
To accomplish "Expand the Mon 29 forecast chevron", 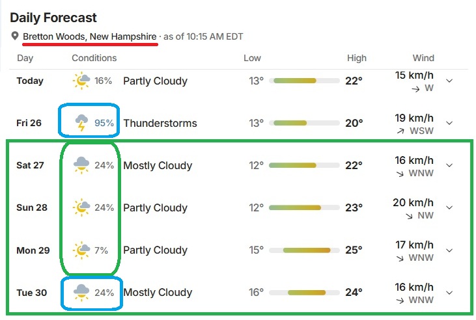I will coord(449,250).
